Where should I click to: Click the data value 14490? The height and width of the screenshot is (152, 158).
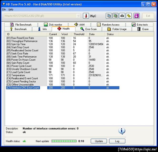point(92,60)
